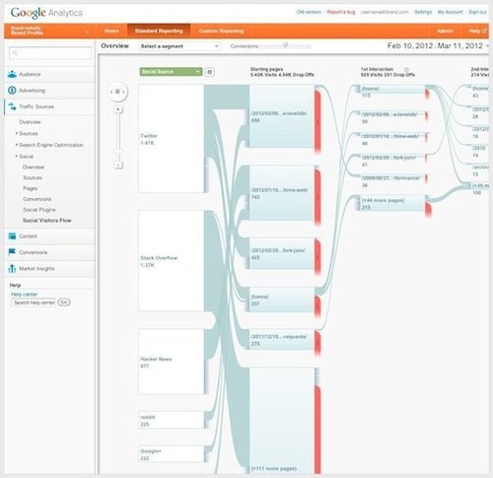Zoom in with the plus button
Image resolution: width=493 pixels, height=478 pixels.
(x=118, y=109)
